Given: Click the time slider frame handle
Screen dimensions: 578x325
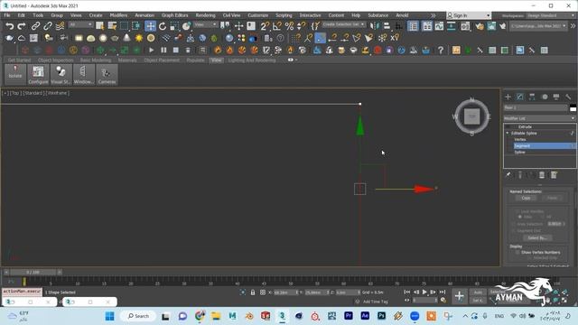Looking at the screenshot, I should coord(33,273).
